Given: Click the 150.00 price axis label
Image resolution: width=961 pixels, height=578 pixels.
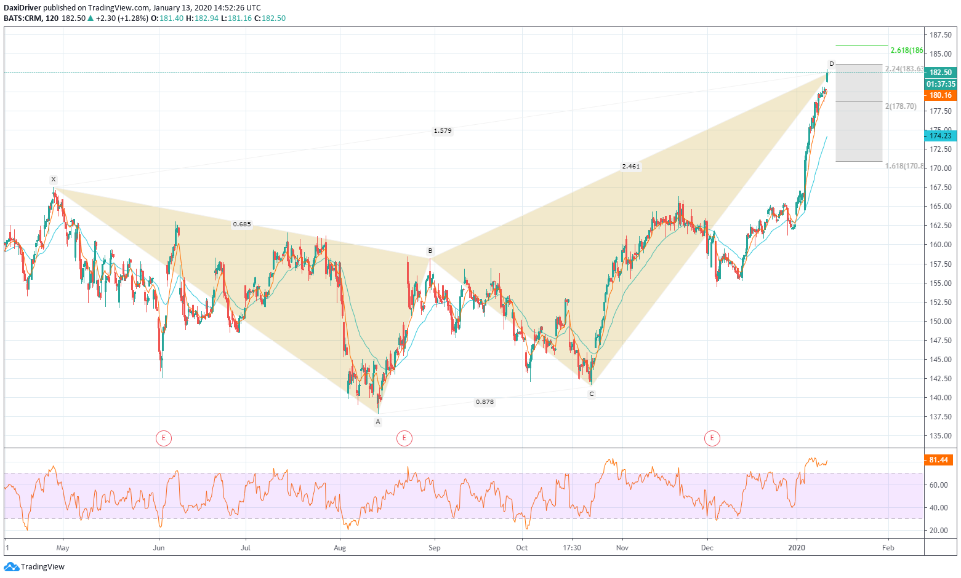Looking at the screenshot, I should pos(940,322).
